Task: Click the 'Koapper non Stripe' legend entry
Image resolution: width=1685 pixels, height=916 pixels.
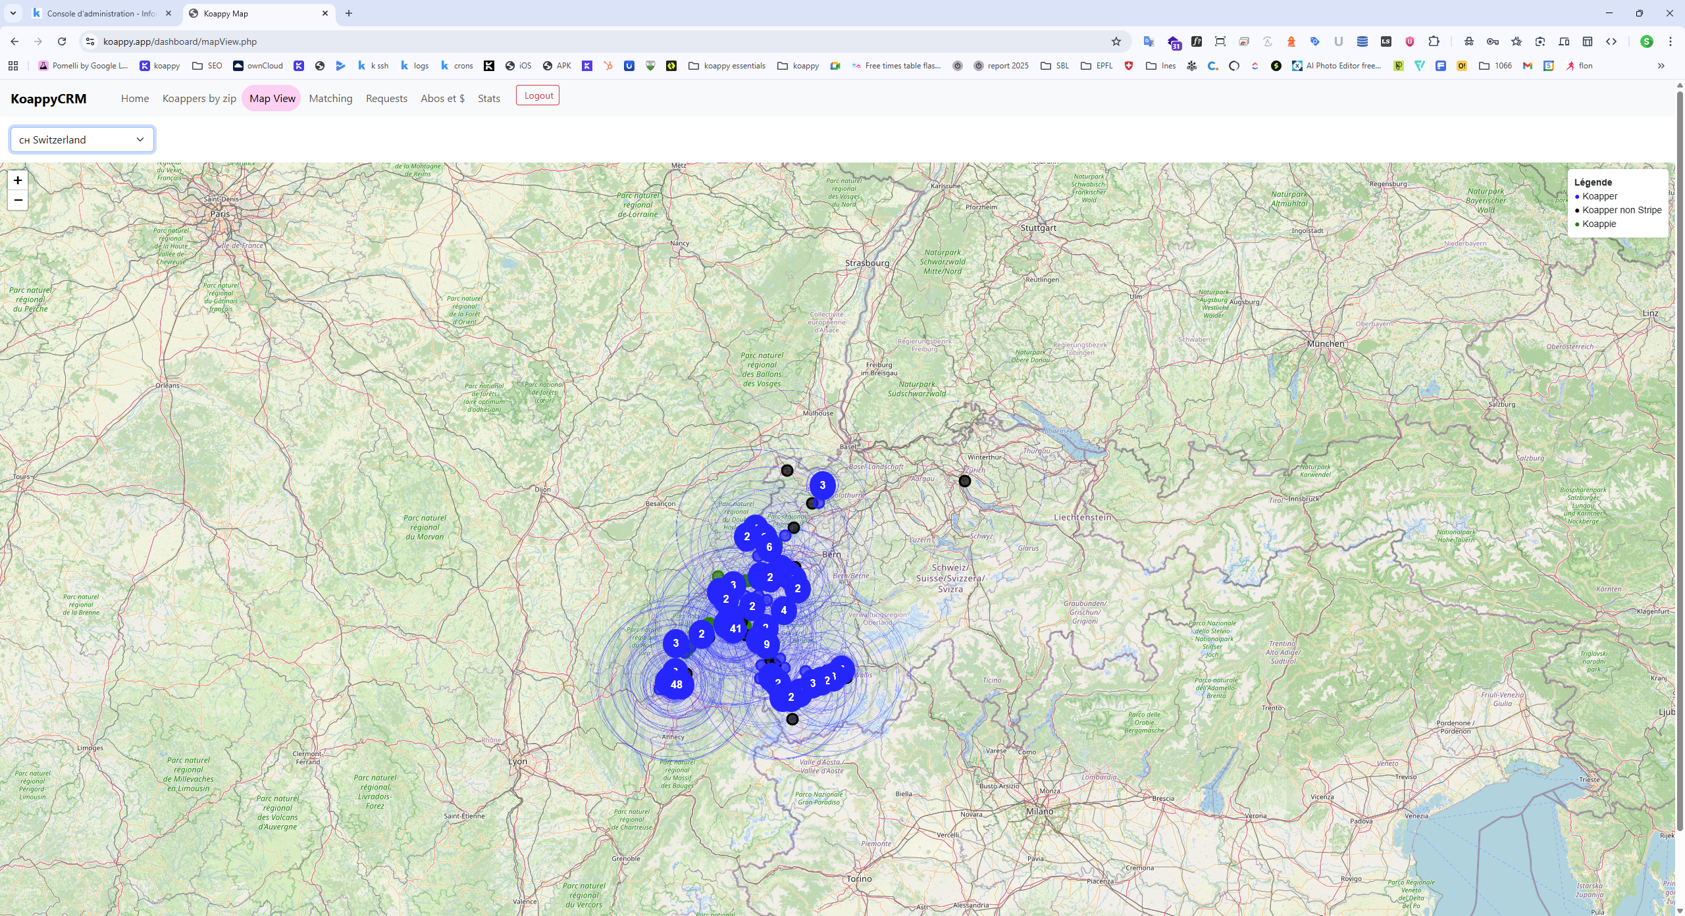Action: tap(1619, 210)
